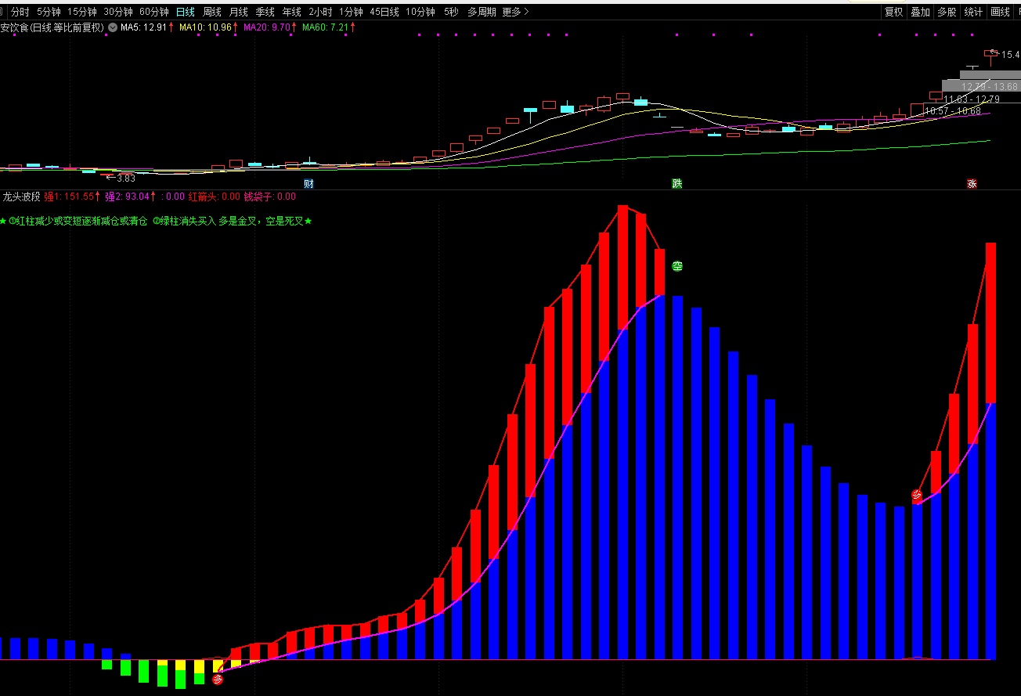Image resolution: width=1021 pixels, height=696 pixels.
Task: Click the 多股 multi-stock button
Action: (x=947, y=12)
